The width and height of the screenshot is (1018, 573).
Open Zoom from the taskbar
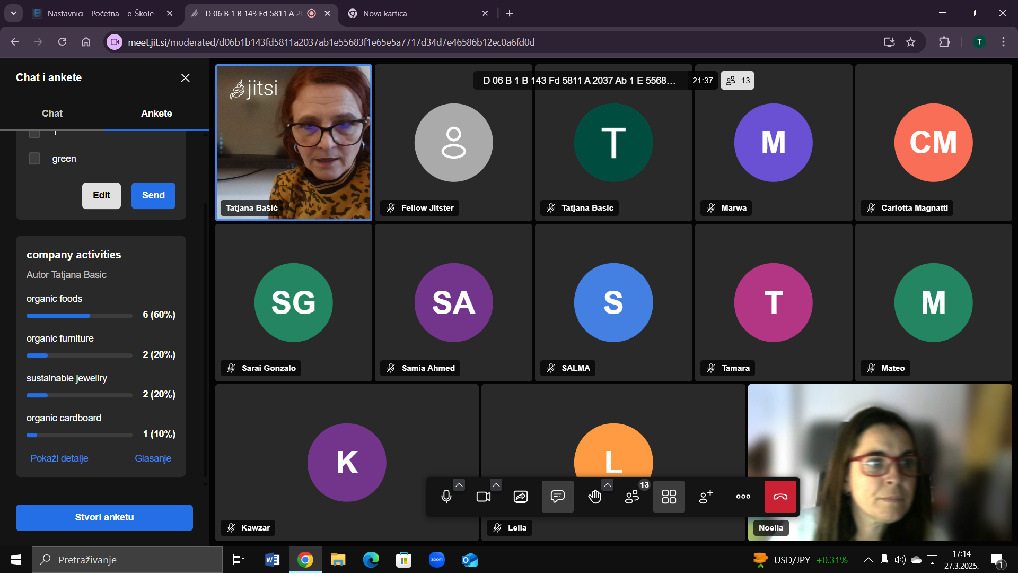pyautogui.click(x=436, y=560)
